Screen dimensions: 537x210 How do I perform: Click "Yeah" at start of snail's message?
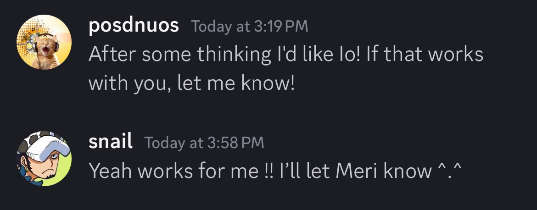tap(110, 171)
